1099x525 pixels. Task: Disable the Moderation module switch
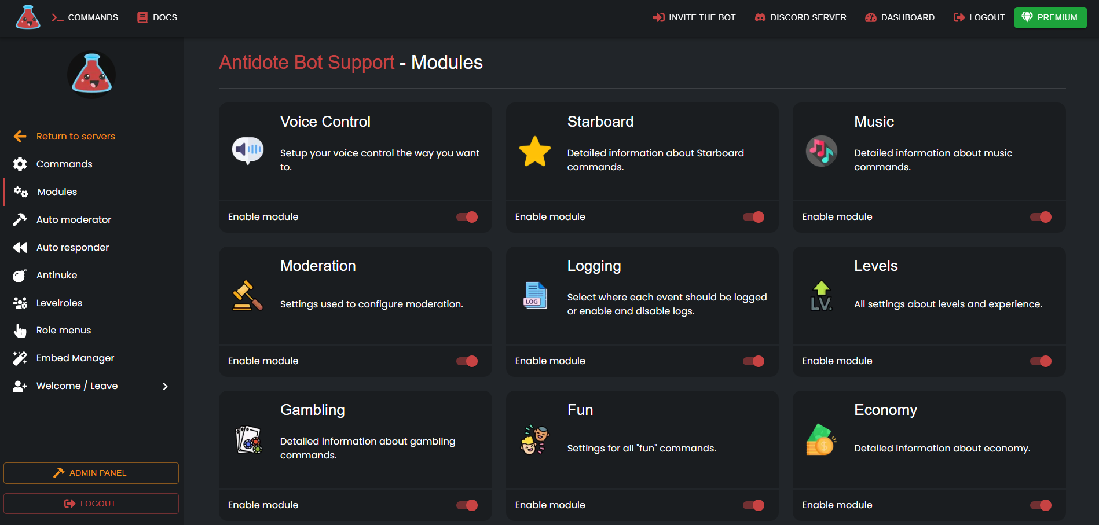(x=467, y=361)
